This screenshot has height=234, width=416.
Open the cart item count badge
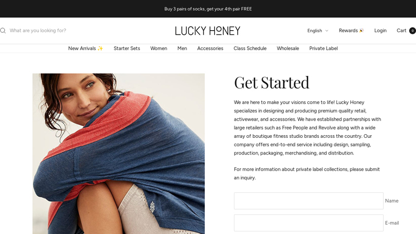[x=412, y=31]
